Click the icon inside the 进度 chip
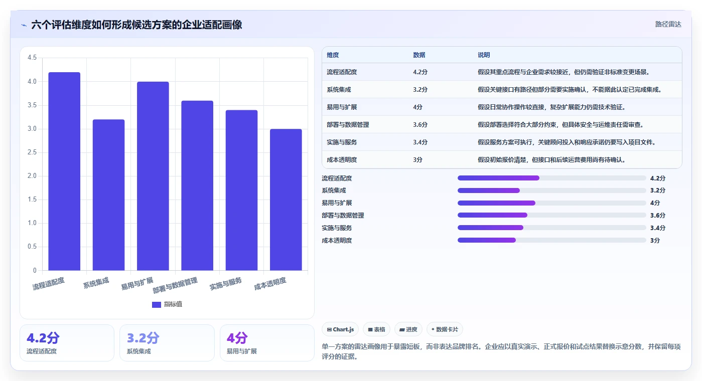The image size is (702, 381). 402,330
